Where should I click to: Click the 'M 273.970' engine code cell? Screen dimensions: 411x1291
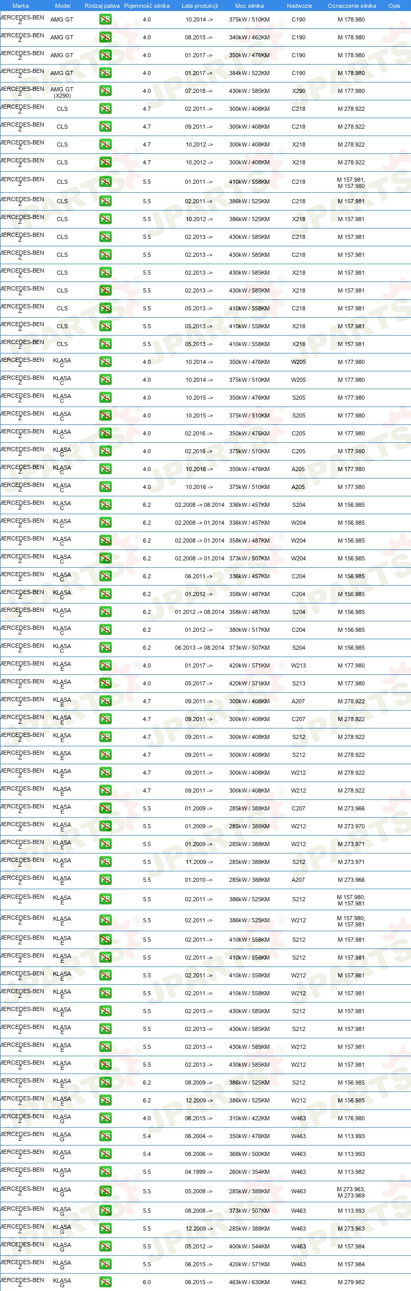(351, 826)
